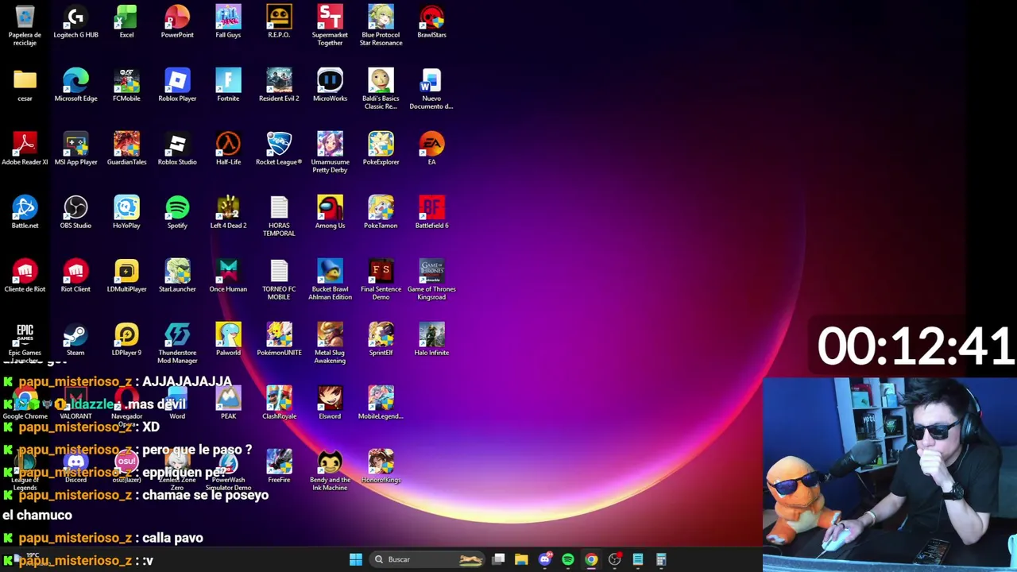Select Bucket Brawl Ahlman Edition icon
The width and height of the screenshot is (1017, 572).
[330, 280]
